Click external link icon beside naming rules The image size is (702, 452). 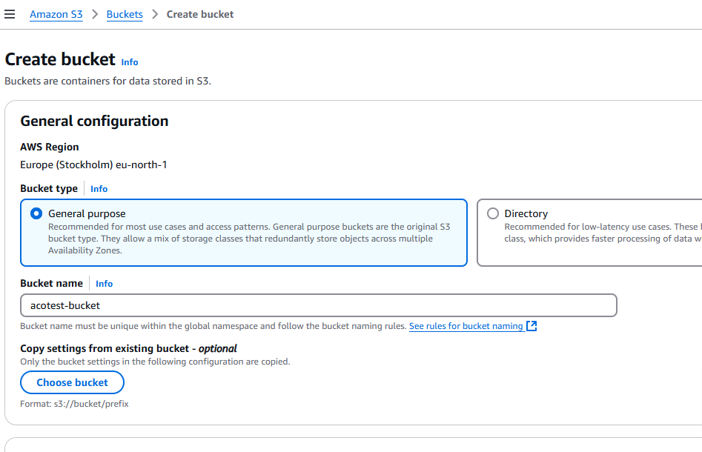click(532, 326)
